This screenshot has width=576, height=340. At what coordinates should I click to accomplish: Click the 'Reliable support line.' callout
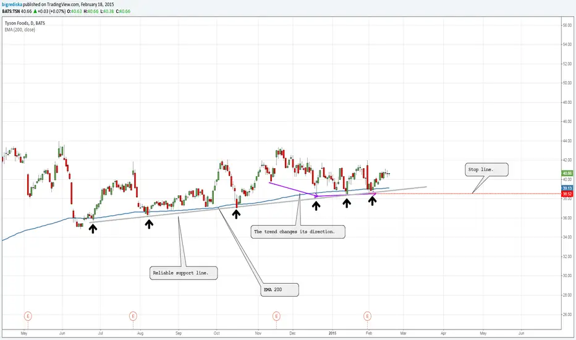(x=184, y=273)
